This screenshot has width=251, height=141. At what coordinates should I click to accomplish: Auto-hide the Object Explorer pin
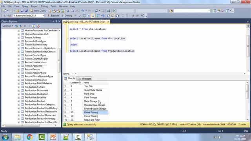tap(56, 21)
